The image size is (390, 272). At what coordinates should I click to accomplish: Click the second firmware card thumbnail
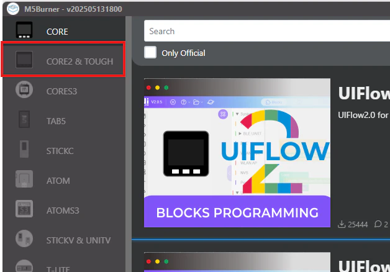pos(237,262)
